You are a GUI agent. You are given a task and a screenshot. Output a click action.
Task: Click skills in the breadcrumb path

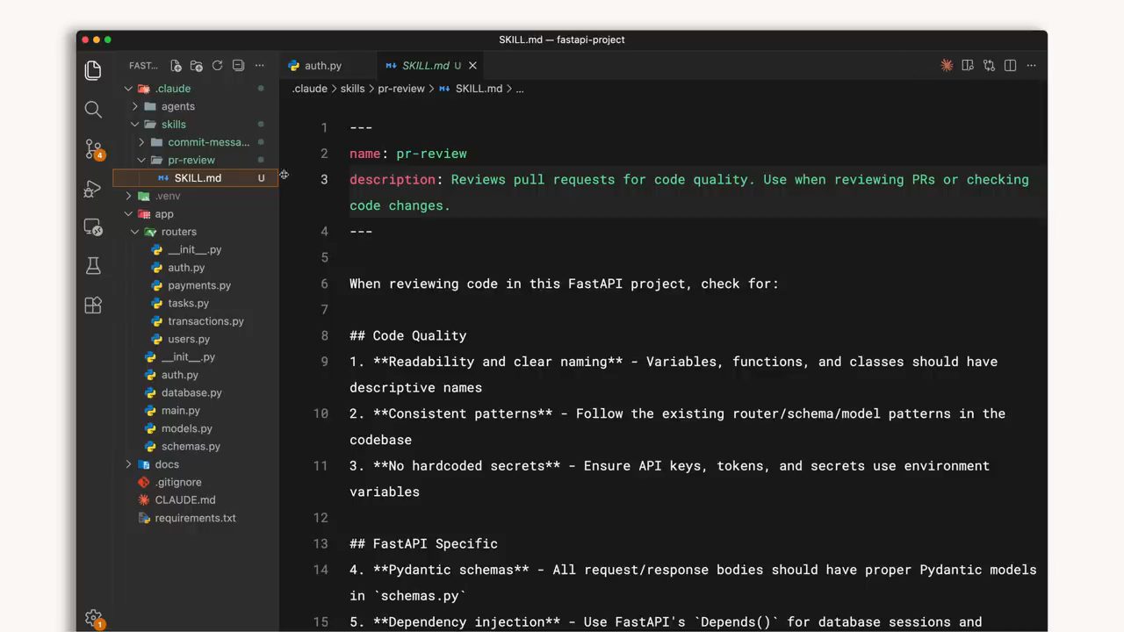(352, 89)
